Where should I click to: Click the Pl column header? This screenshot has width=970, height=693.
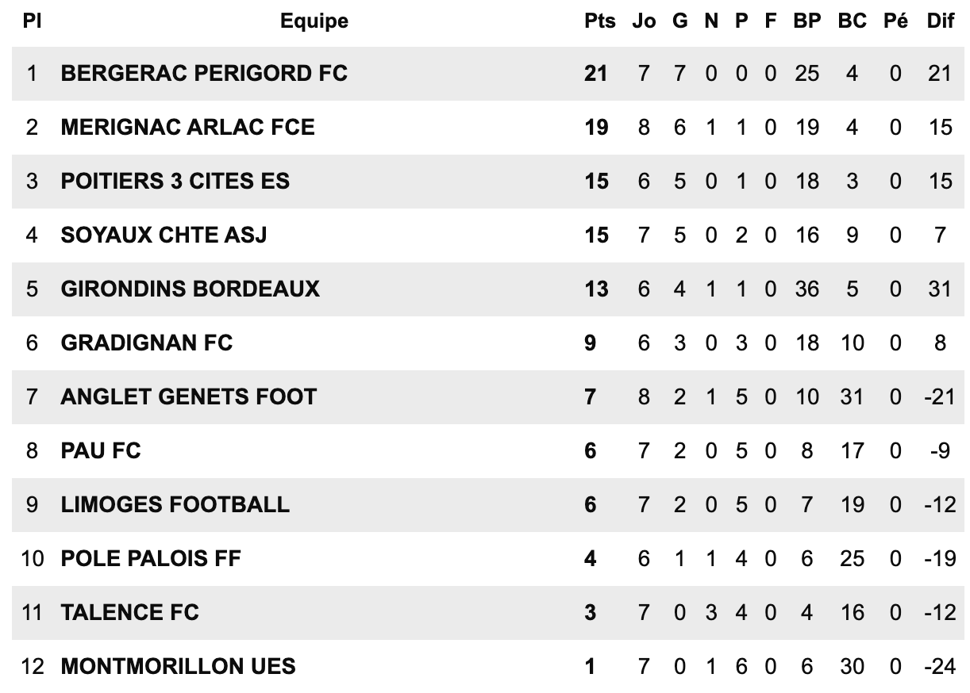(32, 21)
